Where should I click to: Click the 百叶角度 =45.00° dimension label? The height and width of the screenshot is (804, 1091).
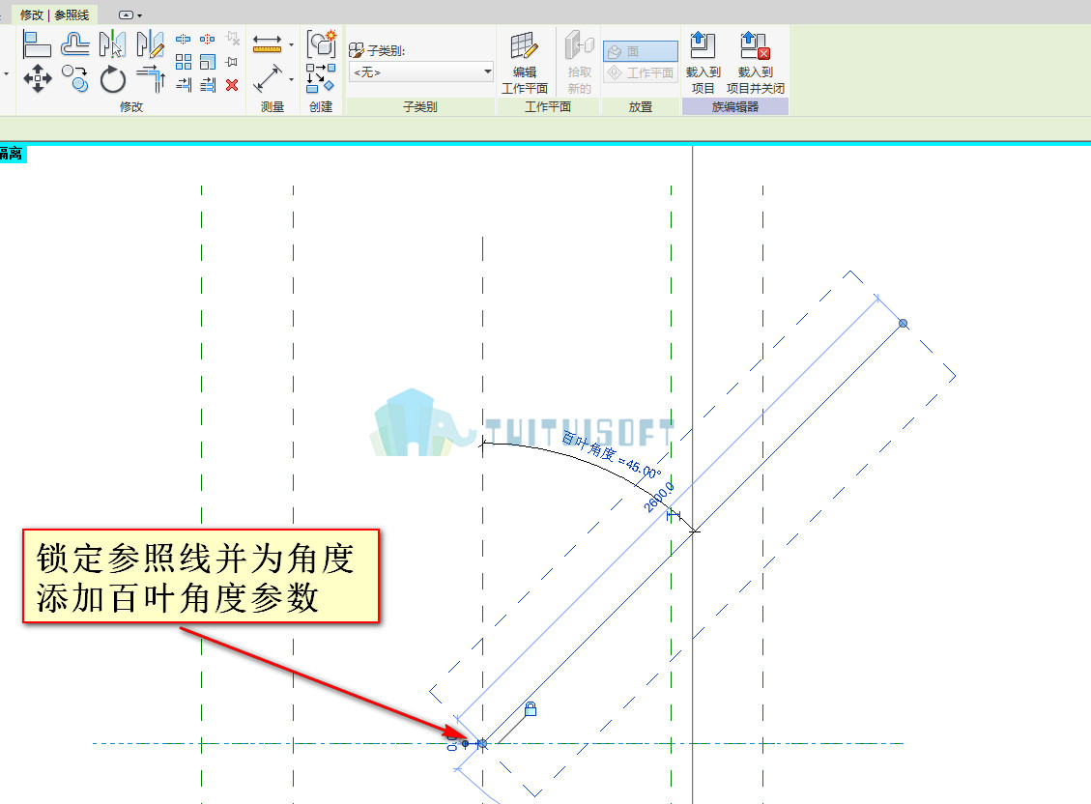pyautogui.click(x=611, y=455)
